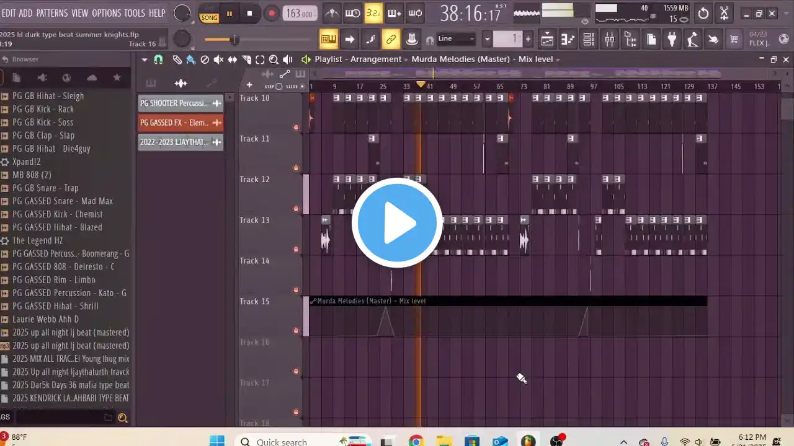Image resolution: width=794 pixels, height=446 pixels.
Task: Toggle SONG pattern mode switch
Action: [x=209, y=14]
